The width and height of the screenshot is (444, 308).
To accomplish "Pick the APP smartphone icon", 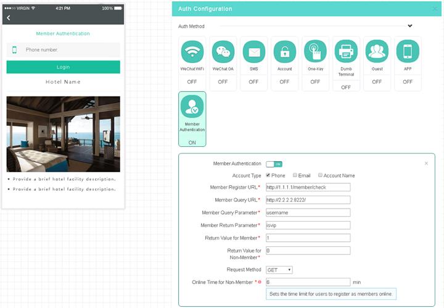I will point(408,51).
